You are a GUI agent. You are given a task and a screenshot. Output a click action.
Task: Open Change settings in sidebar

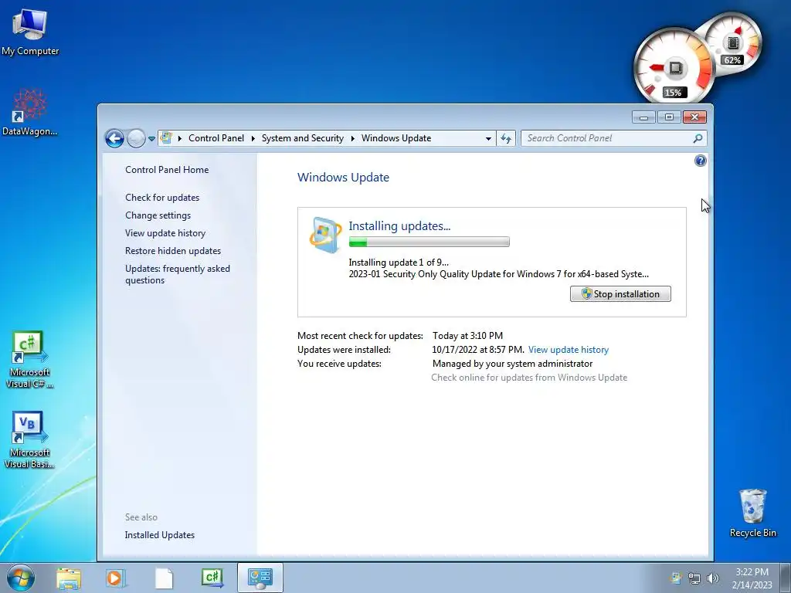click(x=158, y=215)
